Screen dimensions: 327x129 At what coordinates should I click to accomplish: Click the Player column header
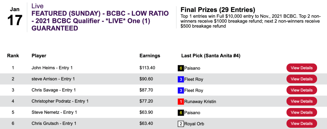click(39, 56)
